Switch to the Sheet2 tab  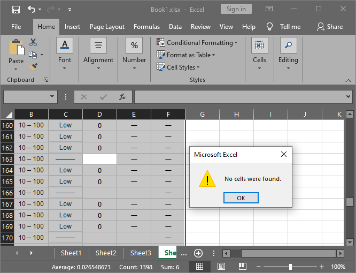106,253
